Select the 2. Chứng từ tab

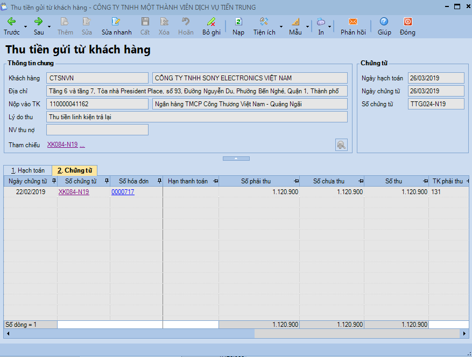pos(75,170)
